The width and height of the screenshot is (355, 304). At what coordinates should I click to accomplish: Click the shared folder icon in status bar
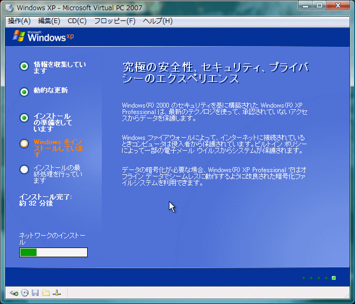pyautogui.click(x=46, y=293)
